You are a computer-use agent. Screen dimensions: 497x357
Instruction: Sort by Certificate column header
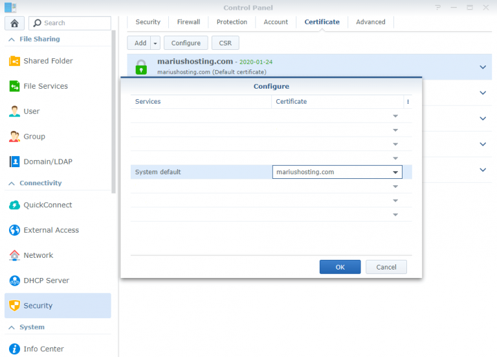(338, 102)
